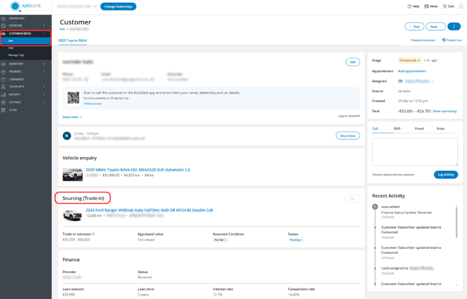Click inside the call notes text area
The height and width of the screenshot is (299, 467).
[x=415, y=152]
